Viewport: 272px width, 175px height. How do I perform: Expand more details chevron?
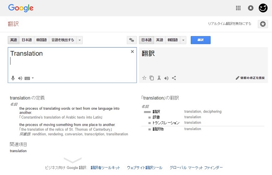[73, 160]
